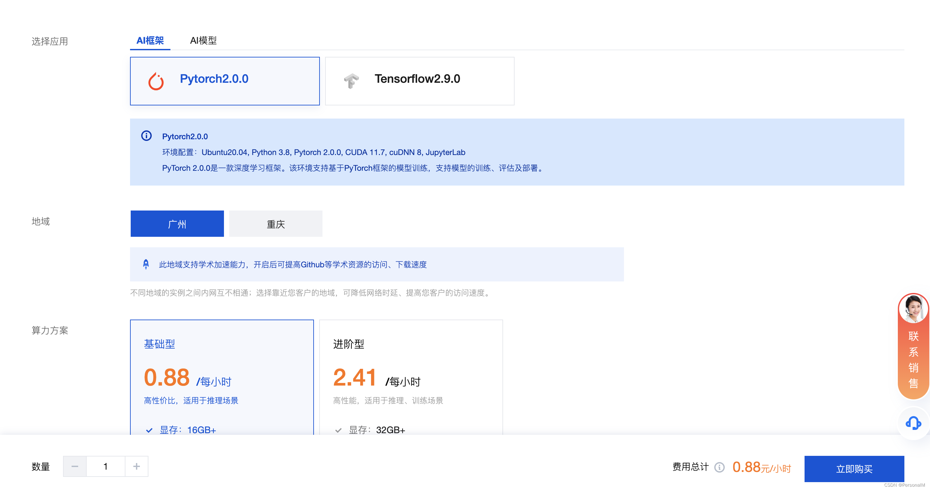Click the info circle icon beside Pytorch2.0.0 description
The width and height of the screenshot is (930, 490).
pyautogui.click(x=146, y=136)
